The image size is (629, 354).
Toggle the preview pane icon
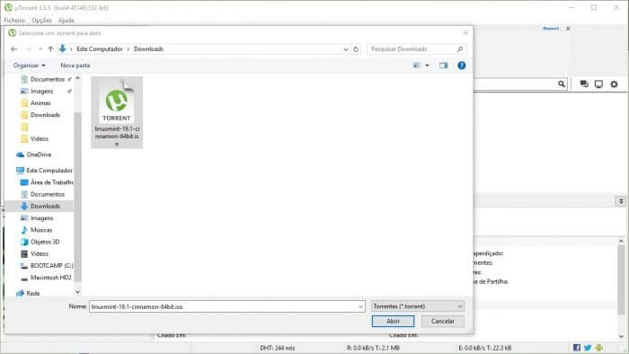click(x=443, y=66)
